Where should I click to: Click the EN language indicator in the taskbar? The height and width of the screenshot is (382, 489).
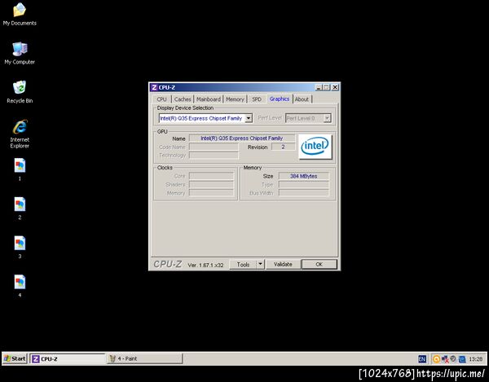[x=422, y=359]
